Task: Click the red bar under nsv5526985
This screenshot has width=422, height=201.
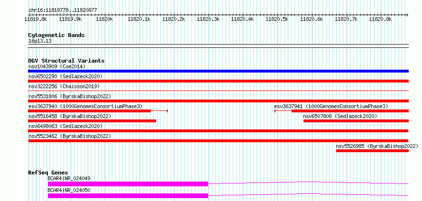Action: click(x=373, y=151)
